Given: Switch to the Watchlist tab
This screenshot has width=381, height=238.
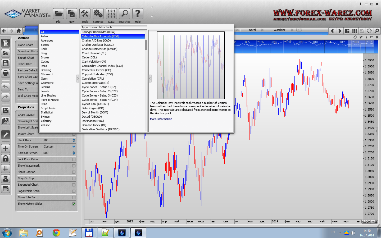Looking at the screenshot, I should click(x=279, y=30).
